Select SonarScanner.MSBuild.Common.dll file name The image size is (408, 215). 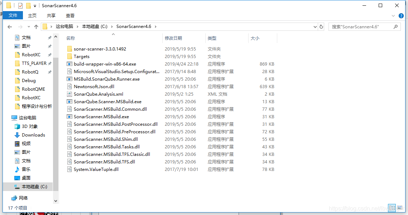click(x=110, y=109)
